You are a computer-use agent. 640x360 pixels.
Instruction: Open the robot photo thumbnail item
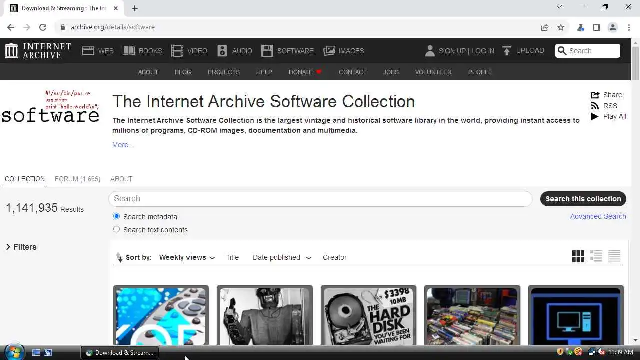(265, 316)
